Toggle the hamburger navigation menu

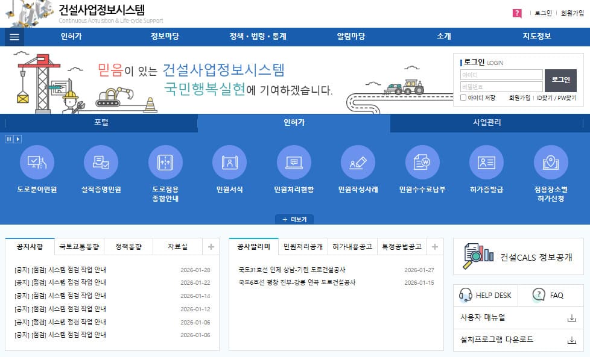[x=13, y=37]
